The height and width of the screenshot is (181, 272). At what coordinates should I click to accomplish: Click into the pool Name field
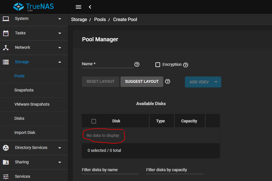pos(108,64)
